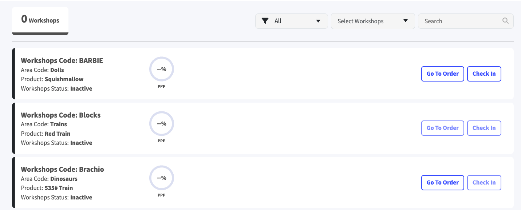Image resolution: width=521 pixels, height=210 pixels.
Task: Click BARBIE PPP progress circle
Action: [x=162, y=69]
